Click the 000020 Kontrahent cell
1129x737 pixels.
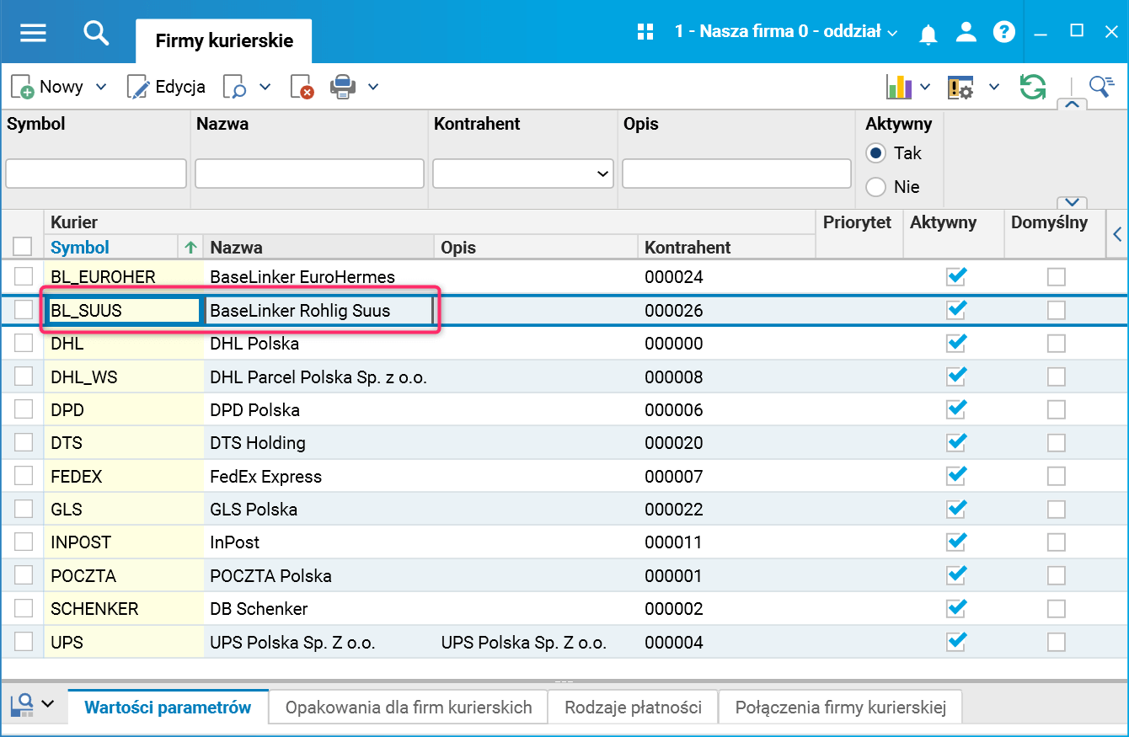(727, 443)
